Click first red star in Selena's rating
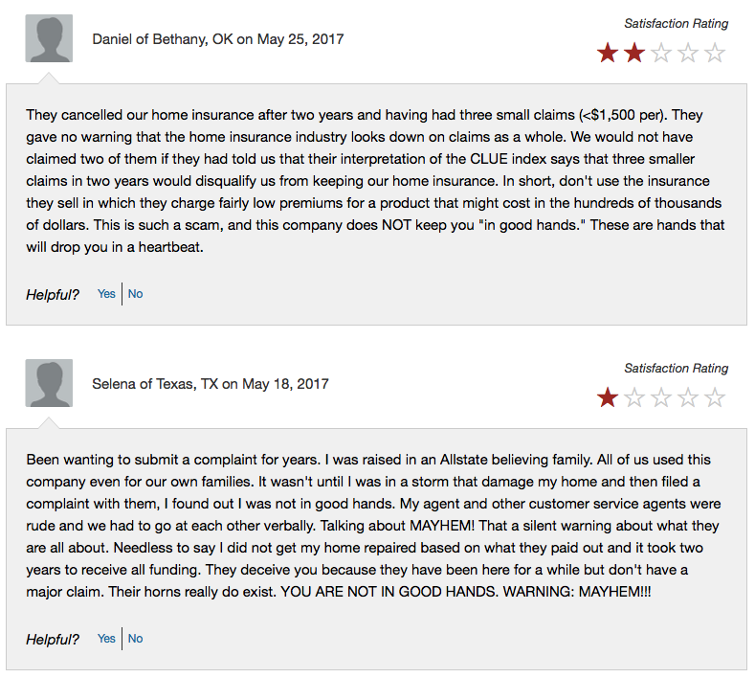Viewport: 755px width, 678px height. click(607, 397)
